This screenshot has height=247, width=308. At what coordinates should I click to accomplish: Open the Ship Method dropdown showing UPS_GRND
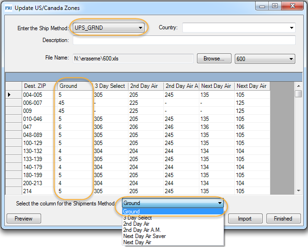pos(108,28)
